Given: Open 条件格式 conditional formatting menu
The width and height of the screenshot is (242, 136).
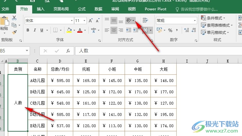Looking at the screenshot, I should pyautogui.click(x=213, y=18).
